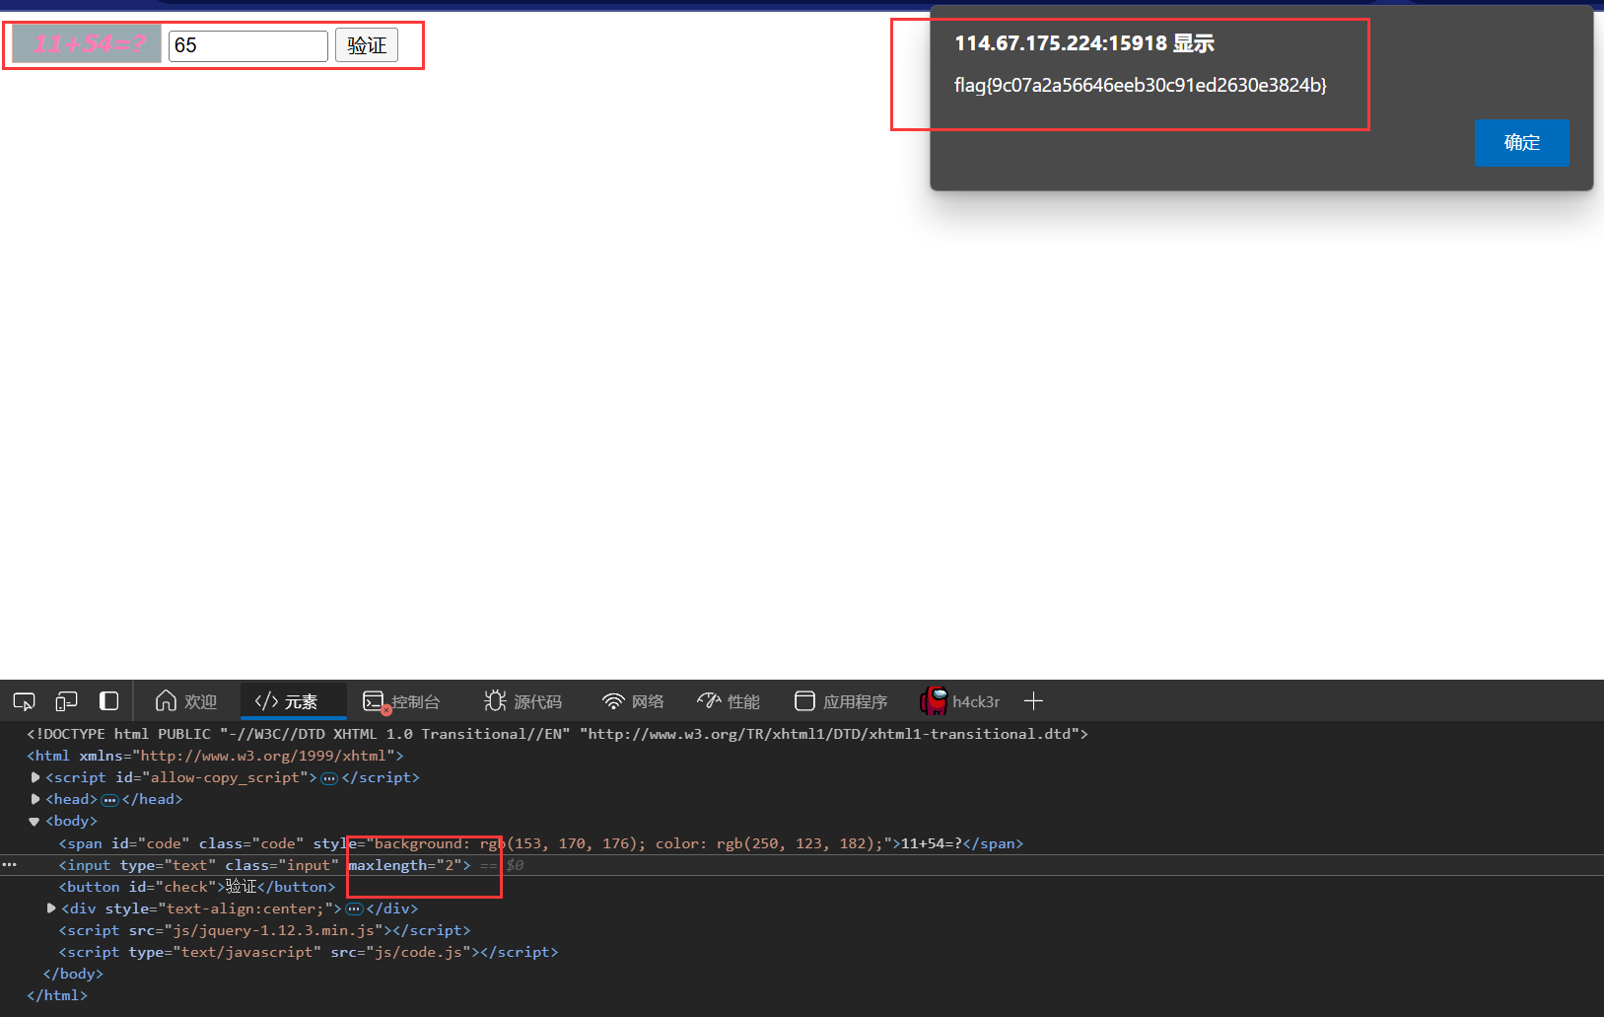Image resolution: width=1604 pixels, height=1017 pixels.
Task: Click the ellipsis badge in script allow-copy_script row
Action: (x=329, y=778)
